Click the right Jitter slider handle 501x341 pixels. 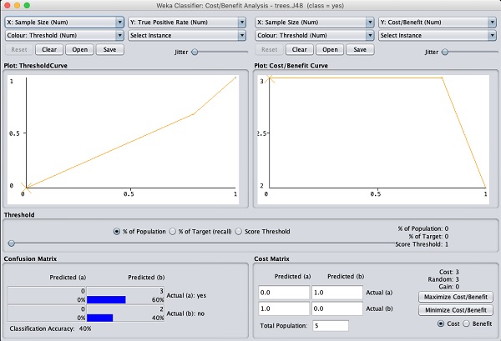click(444, 52)
